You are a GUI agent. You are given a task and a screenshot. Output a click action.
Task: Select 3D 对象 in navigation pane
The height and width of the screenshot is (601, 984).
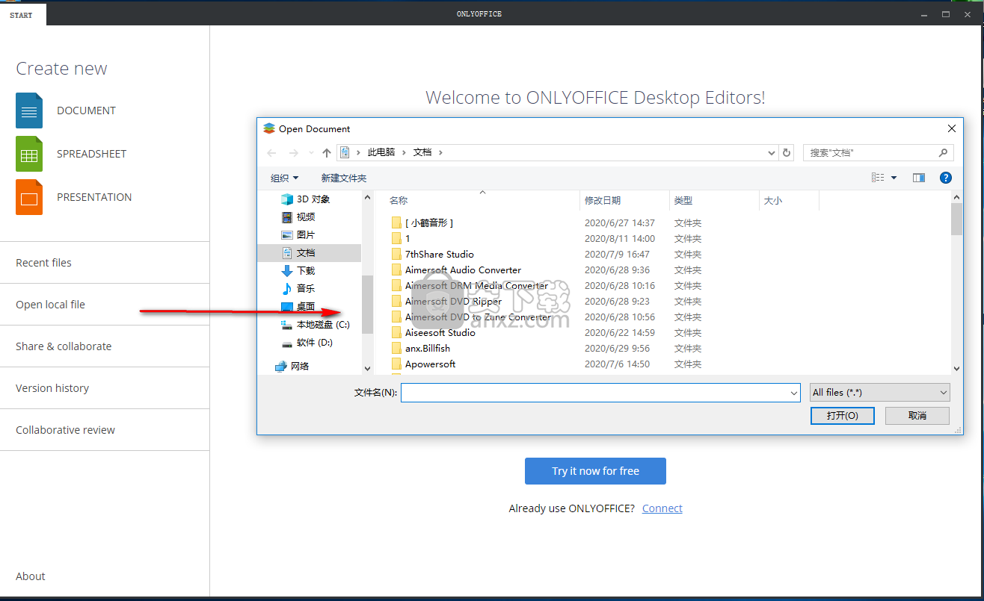pyautogui.click(x=307, y=199)
